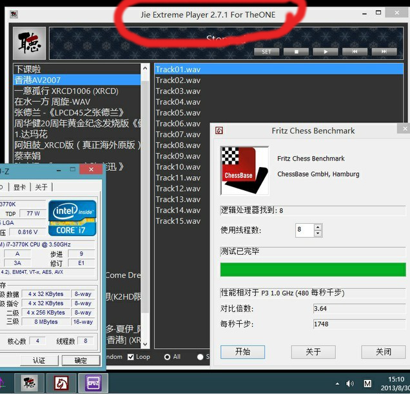Increase thread count with the up arrow

[x=318, y=227]
